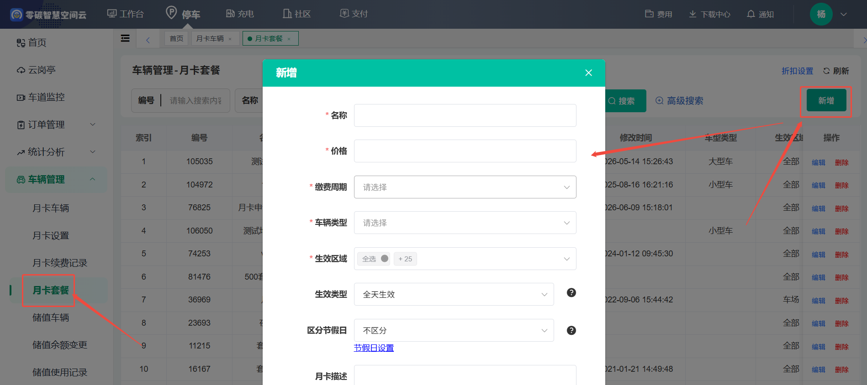Open the 节假日设置 link
Viewport: 867px width, 385px height.
(374, 348)
